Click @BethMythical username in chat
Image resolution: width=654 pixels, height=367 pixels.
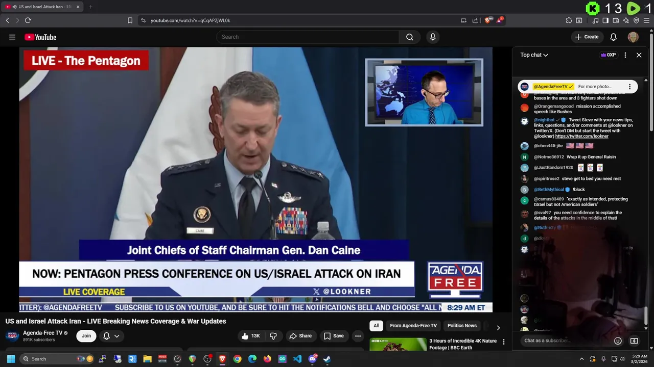(x=549, y=190)
